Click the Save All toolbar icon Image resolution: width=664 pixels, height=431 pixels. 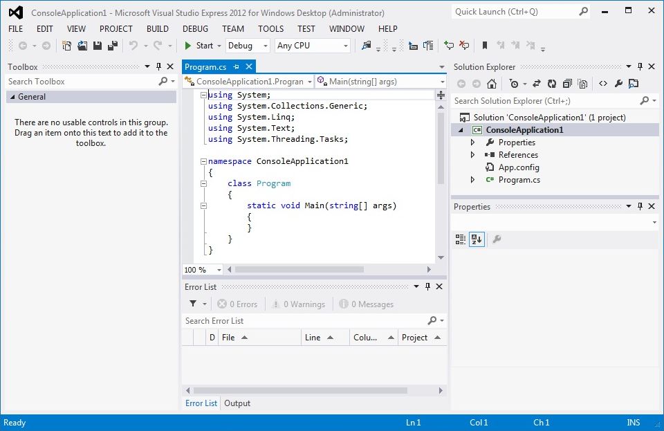coord(111,46)
